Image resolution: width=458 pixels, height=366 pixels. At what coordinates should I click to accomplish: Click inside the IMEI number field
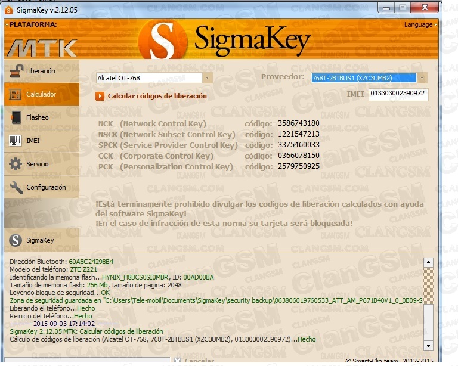click(x=398, y=94)
